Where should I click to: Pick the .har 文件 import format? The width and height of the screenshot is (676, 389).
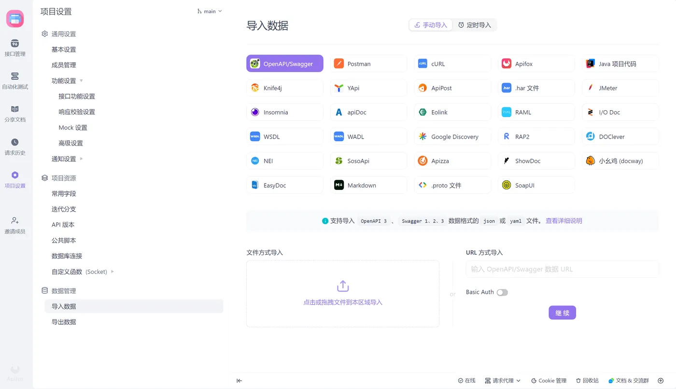pos(536,88)
